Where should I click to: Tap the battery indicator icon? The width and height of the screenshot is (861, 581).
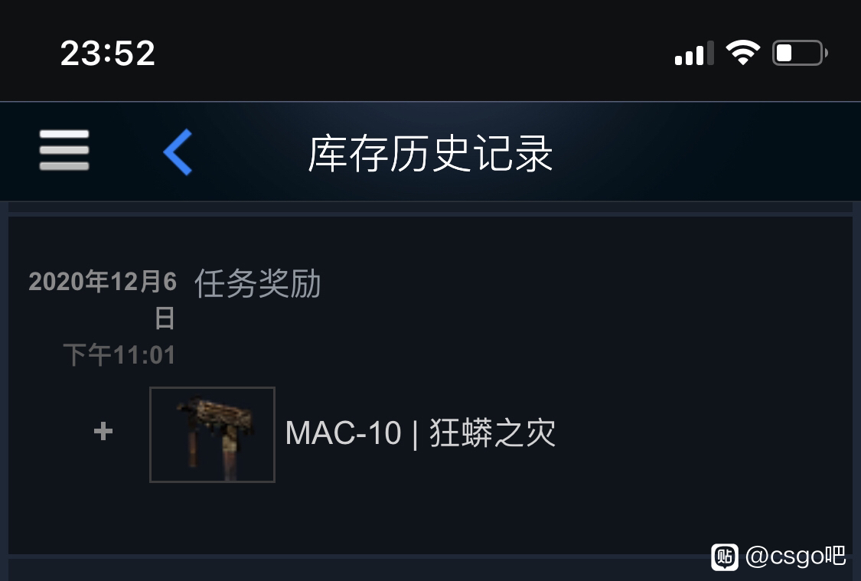click(x=800, y=53)
